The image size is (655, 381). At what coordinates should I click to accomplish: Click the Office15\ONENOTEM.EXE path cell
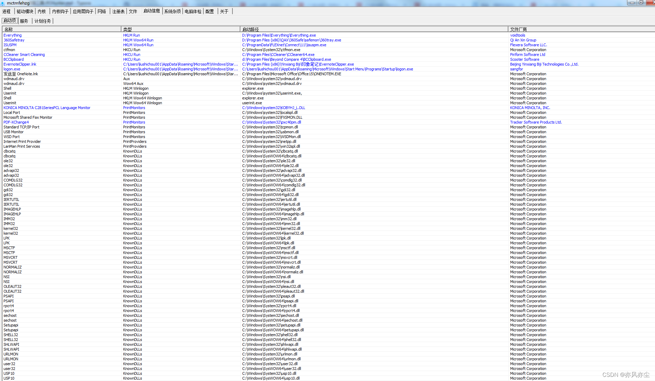pos(292,74)
